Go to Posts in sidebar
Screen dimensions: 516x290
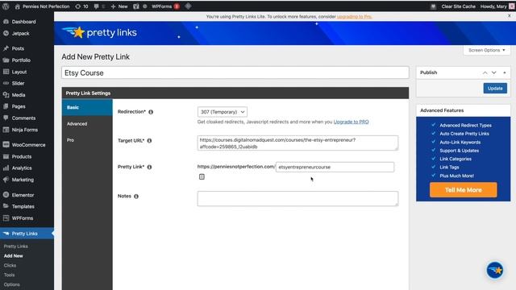18,48
